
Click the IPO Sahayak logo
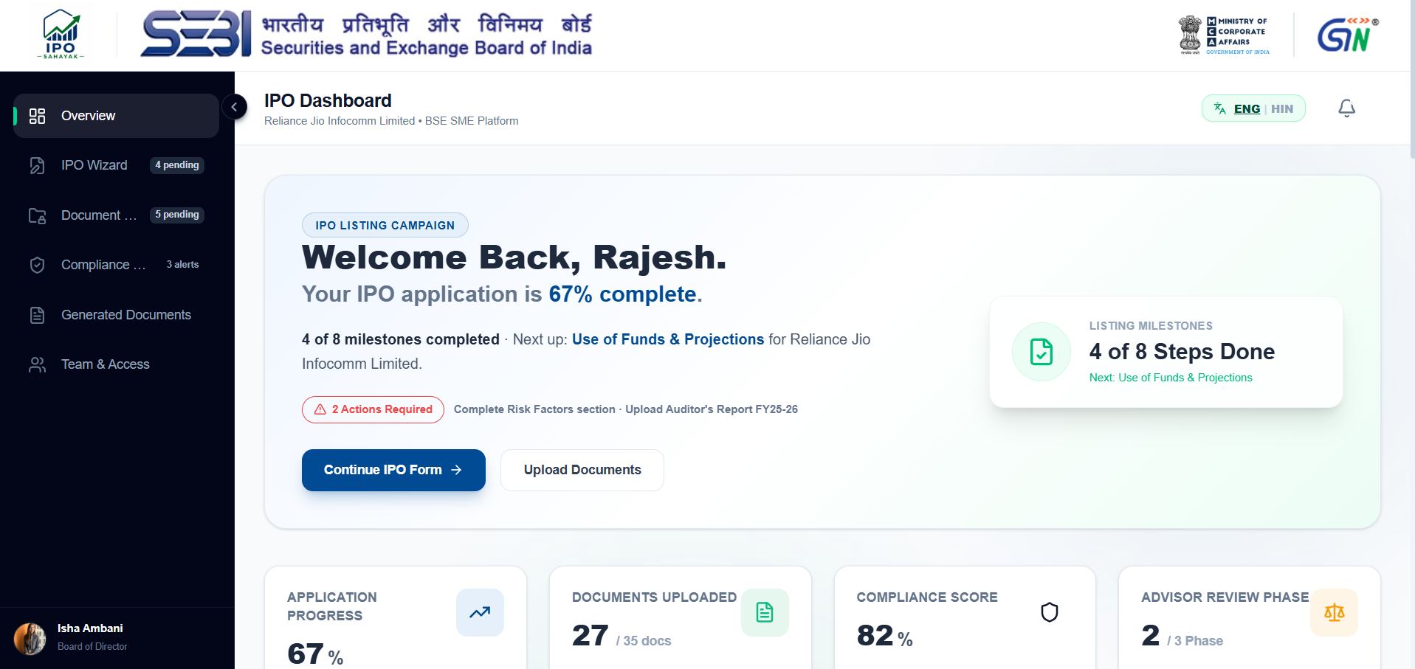[61, 34]
